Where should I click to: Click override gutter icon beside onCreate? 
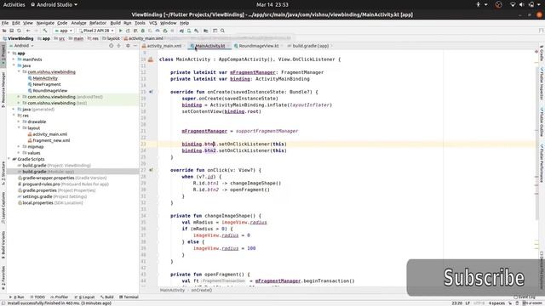tap(151, 92)
